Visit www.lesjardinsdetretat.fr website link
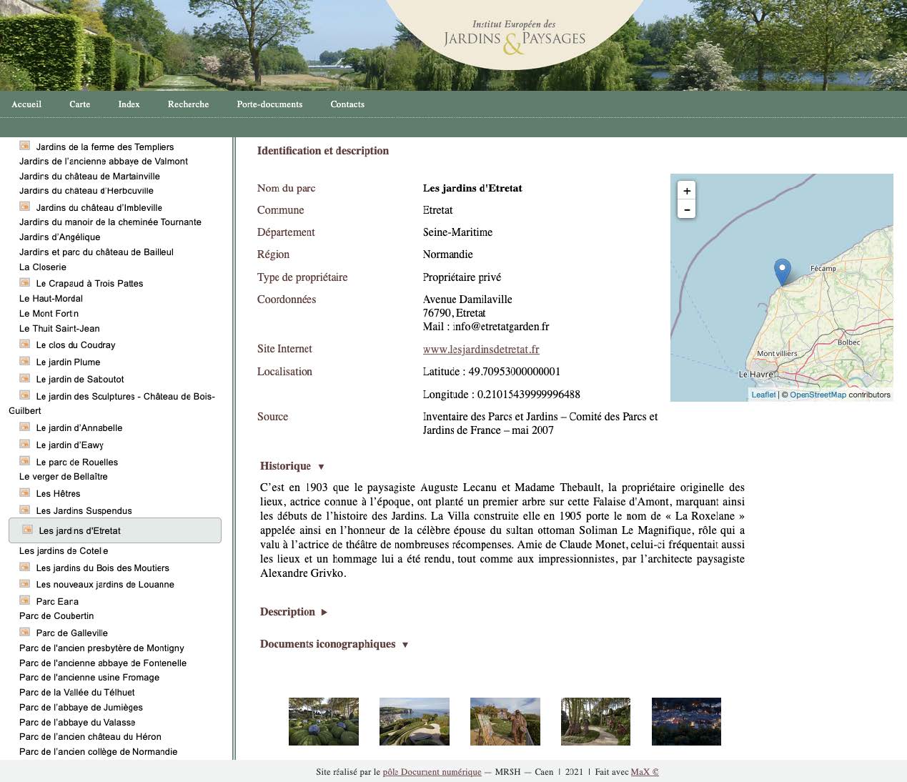The height and width of the screenshot is (782, 907). click(481, 350)
